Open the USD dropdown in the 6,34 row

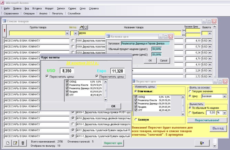click(x=210, y=52)
